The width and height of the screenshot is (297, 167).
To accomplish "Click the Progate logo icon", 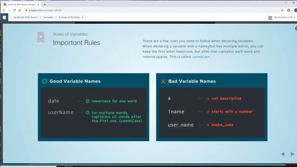I will pos(4,18).
